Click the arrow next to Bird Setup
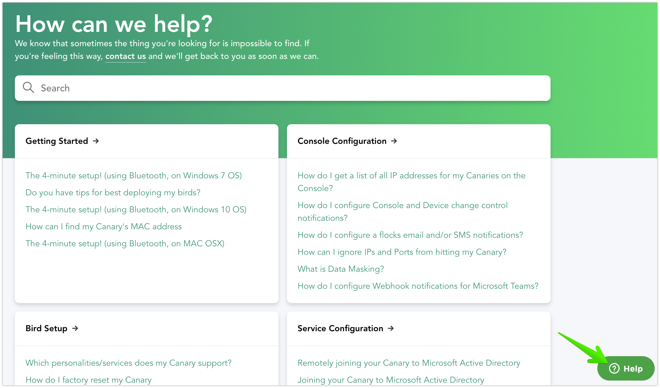This screenshot has height=388, width=660. [x=75, y=328]
